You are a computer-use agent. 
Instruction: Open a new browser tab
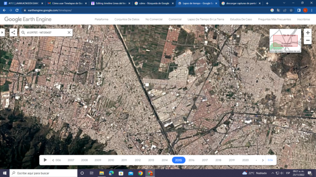(267, 3)
